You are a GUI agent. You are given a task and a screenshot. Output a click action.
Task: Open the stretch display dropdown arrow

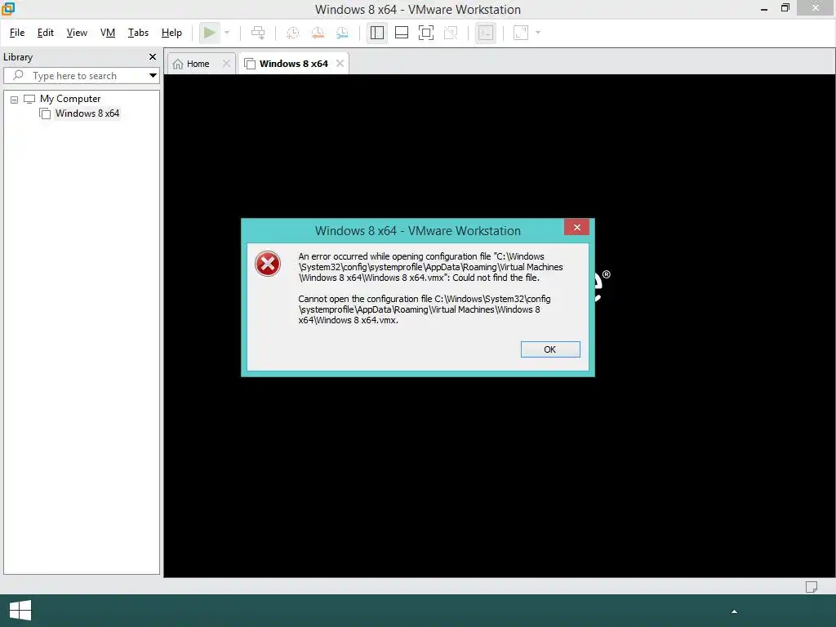coord(538,33)
